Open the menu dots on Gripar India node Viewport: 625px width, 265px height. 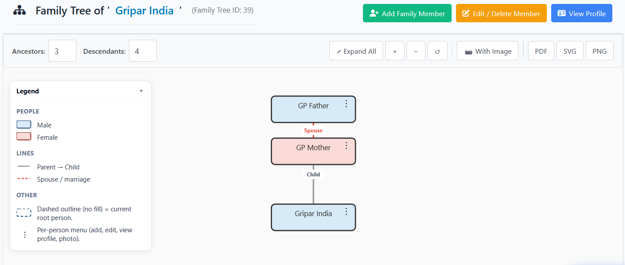coord(346,211)
